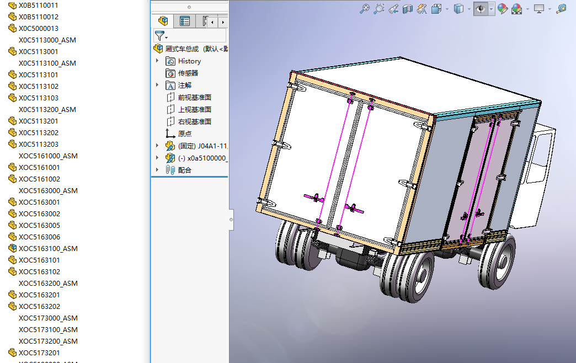This screenshot has width=576, height=363.
Task: Click the part icon beside XOC5161002
Action: [12, 179]
